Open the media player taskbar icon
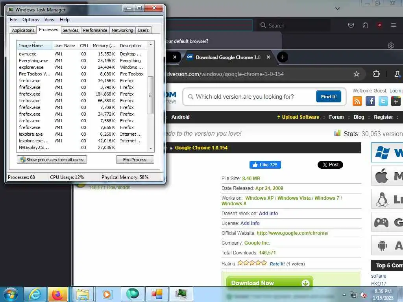403x302 pixels. click(107, 294)
